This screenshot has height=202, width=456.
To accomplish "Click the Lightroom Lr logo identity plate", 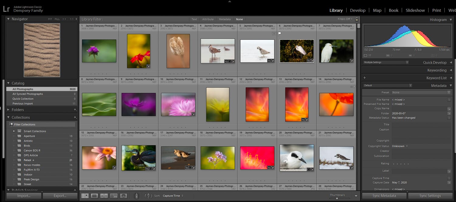I will pyautogui.click(x=6, y=8).
